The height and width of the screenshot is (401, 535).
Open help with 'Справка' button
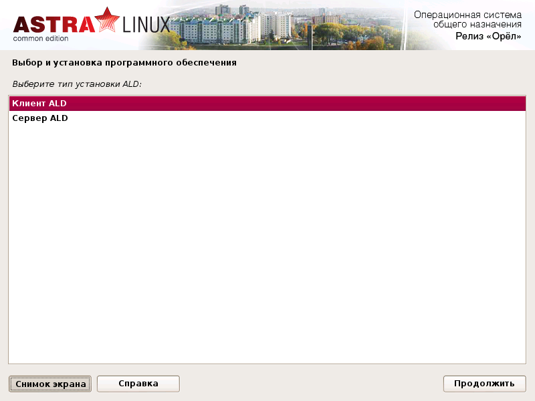click(x=138, y=384)
